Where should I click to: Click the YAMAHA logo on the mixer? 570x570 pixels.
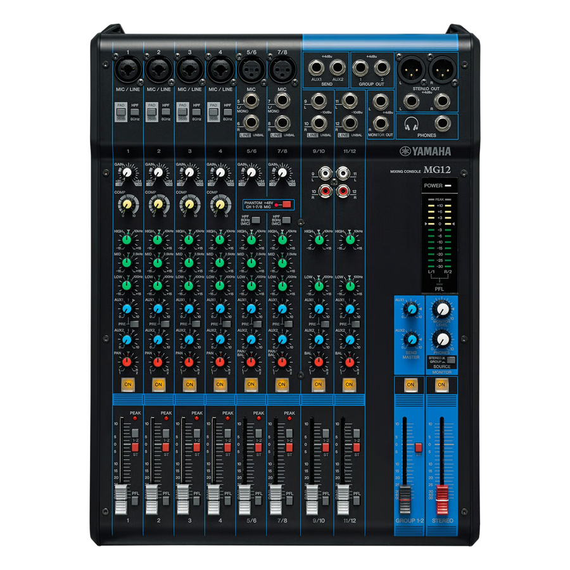[426, 151]
